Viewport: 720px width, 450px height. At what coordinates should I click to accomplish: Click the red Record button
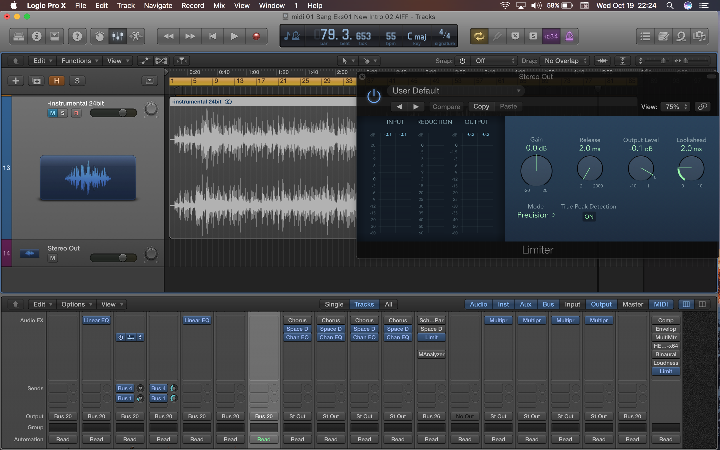coord(256,36)
